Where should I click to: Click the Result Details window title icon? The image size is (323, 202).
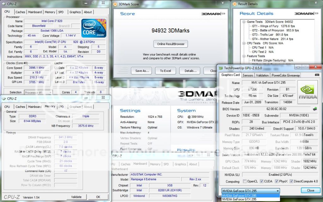[234, 4]
